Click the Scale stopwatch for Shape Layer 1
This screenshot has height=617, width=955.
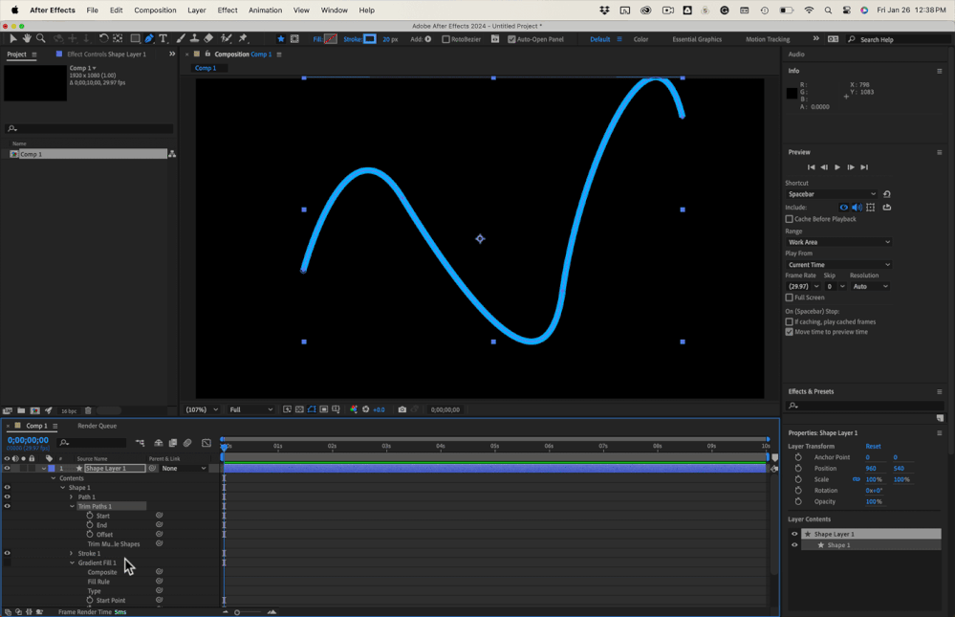point(798,479)
